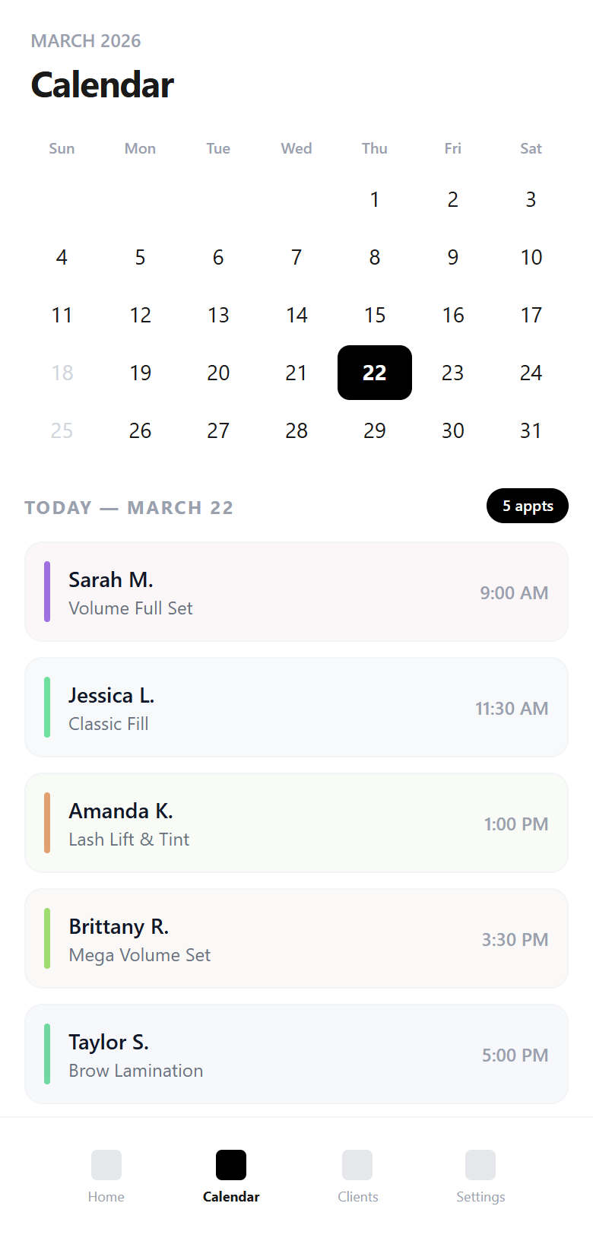
Task: Select the Calendar tab icon
Action: tap(231, 1164)
